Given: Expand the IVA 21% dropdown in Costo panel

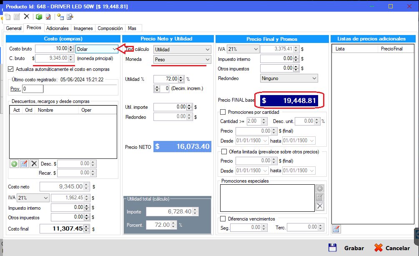Looking at the screenshot, I should click(x=46, y=198).
